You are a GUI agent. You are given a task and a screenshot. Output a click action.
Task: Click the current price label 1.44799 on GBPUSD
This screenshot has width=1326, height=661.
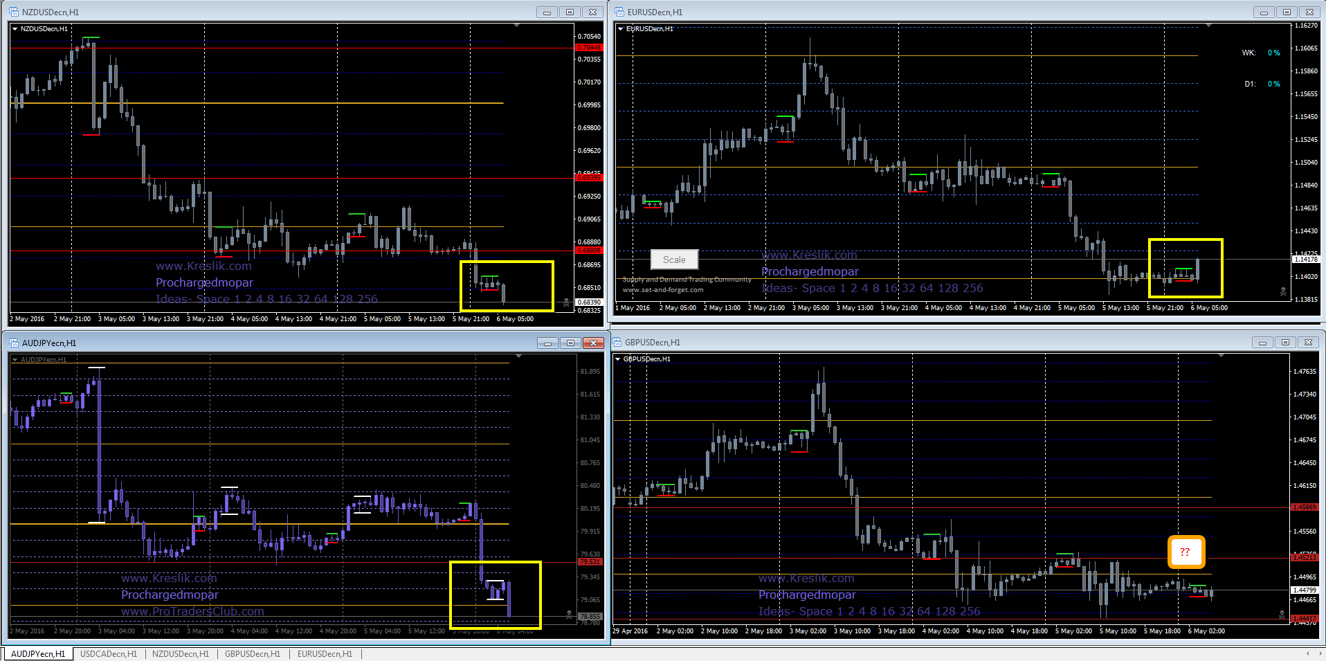[1304, 590]
